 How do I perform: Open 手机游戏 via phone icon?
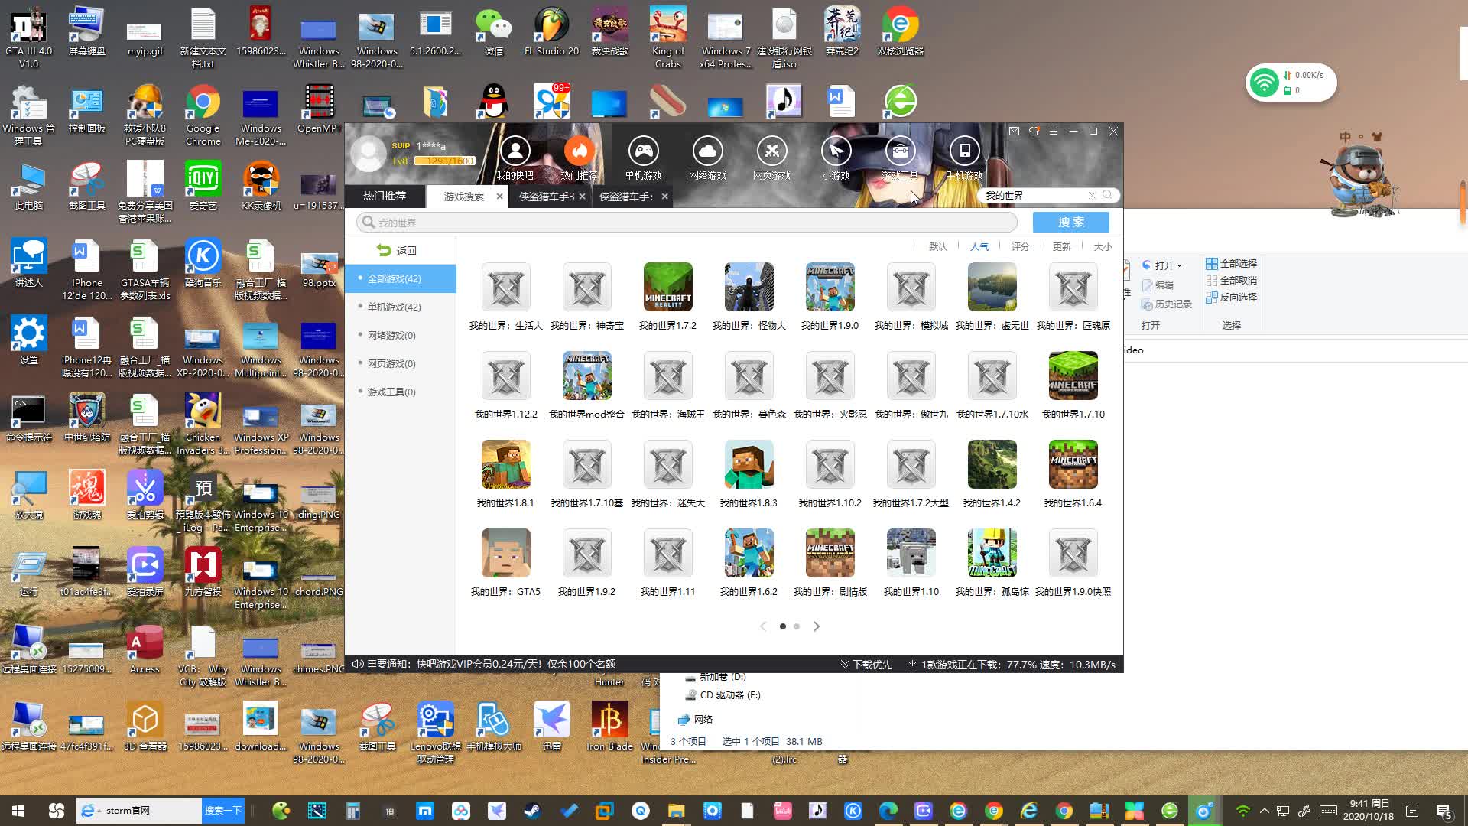point(964,151)
